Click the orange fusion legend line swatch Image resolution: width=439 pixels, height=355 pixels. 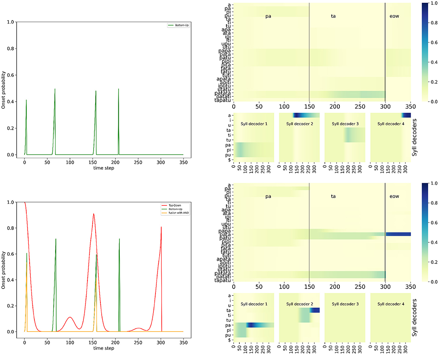click(164, 213)
